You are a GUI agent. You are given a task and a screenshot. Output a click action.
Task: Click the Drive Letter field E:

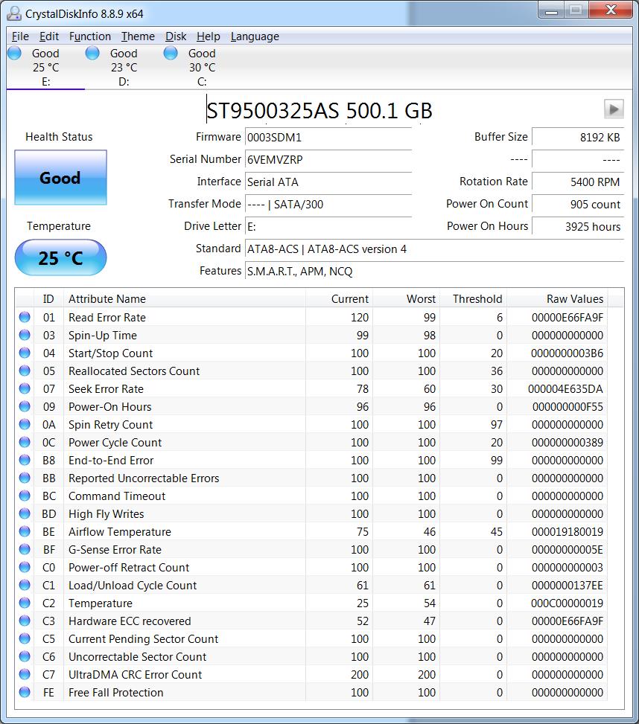coord(328,227)
